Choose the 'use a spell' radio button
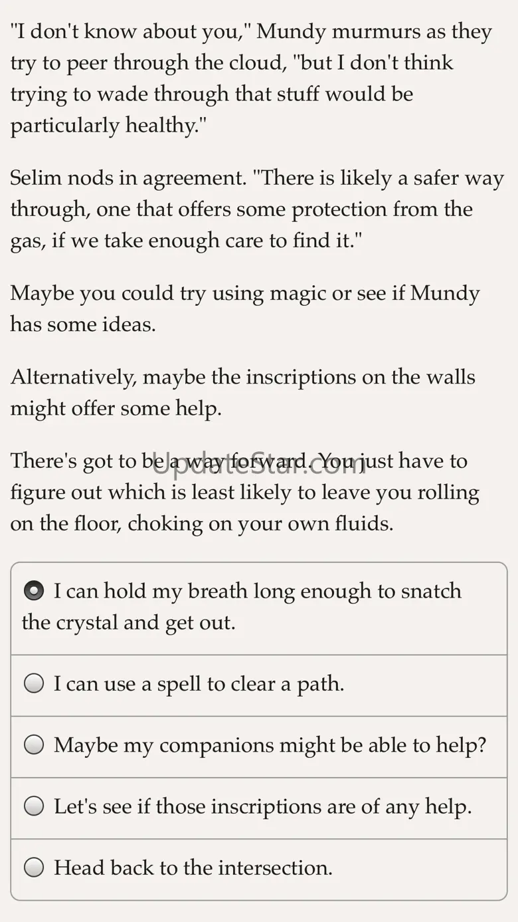Screen dimensions: 518x922 [x=34, y=684]
